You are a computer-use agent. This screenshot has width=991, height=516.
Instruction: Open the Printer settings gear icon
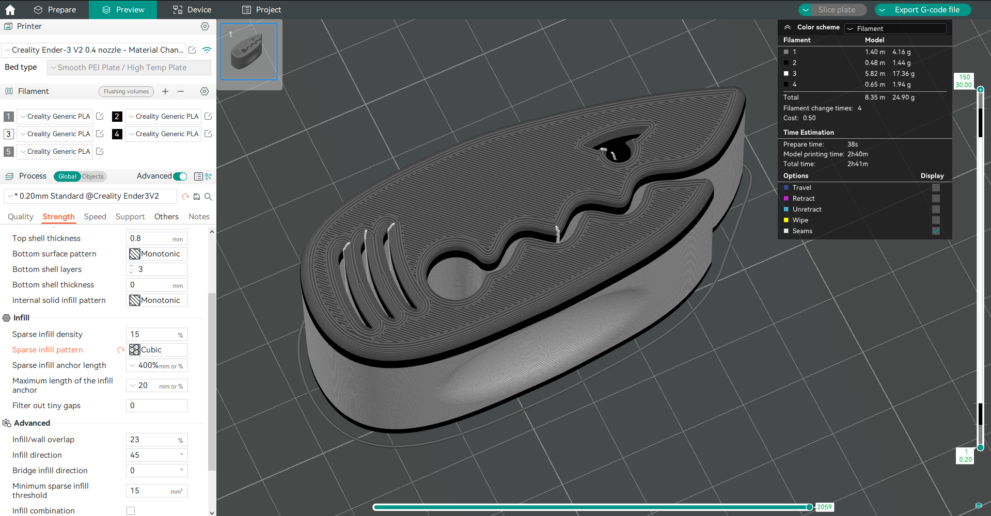(205, 26)
